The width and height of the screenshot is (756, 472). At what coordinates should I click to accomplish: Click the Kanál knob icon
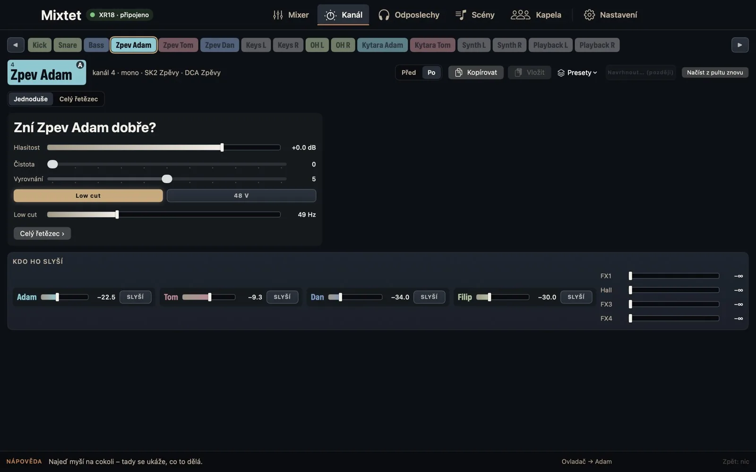(331, 15)
